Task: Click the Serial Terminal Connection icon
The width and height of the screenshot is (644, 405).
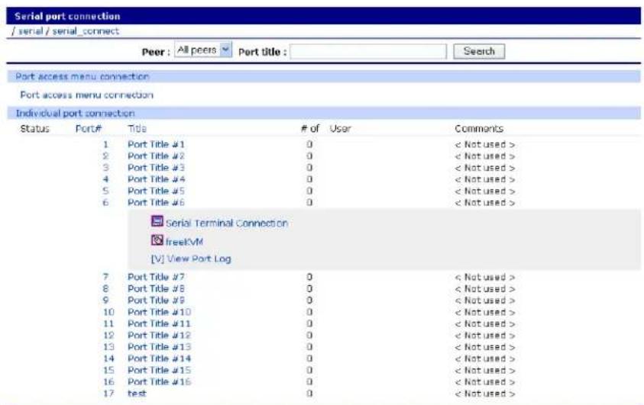Action: coord(157,221)
